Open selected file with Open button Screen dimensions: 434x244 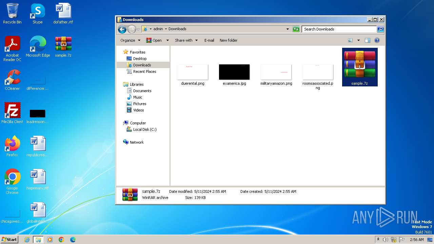[x=154, y=40]
